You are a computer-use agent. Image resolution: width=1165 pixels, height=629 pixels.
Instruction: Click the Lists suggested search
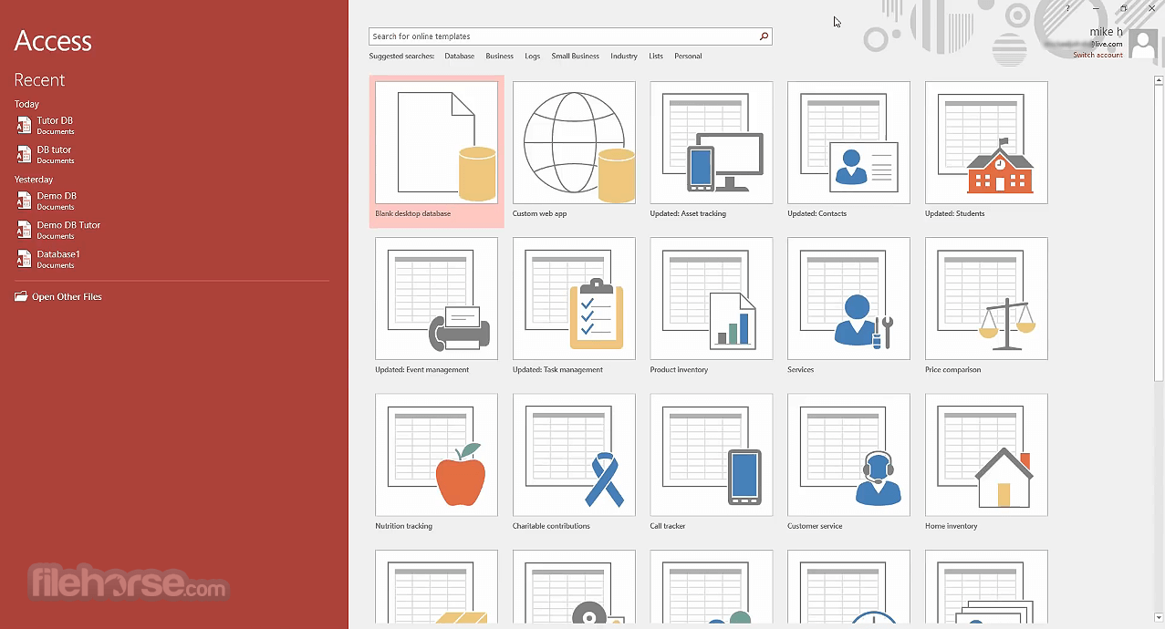click(x=656, y=57)
